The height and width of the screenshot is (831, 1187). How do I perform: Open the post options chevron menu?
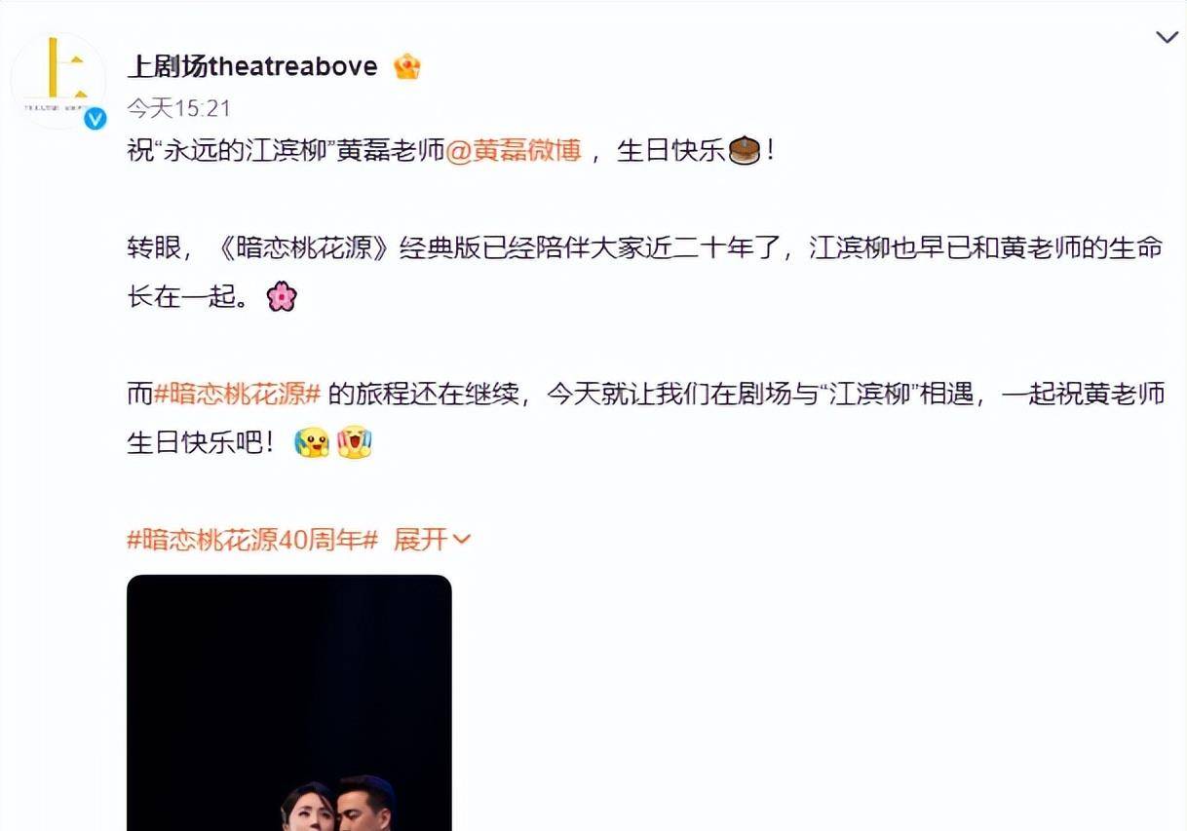click(x=1167, y=38)
